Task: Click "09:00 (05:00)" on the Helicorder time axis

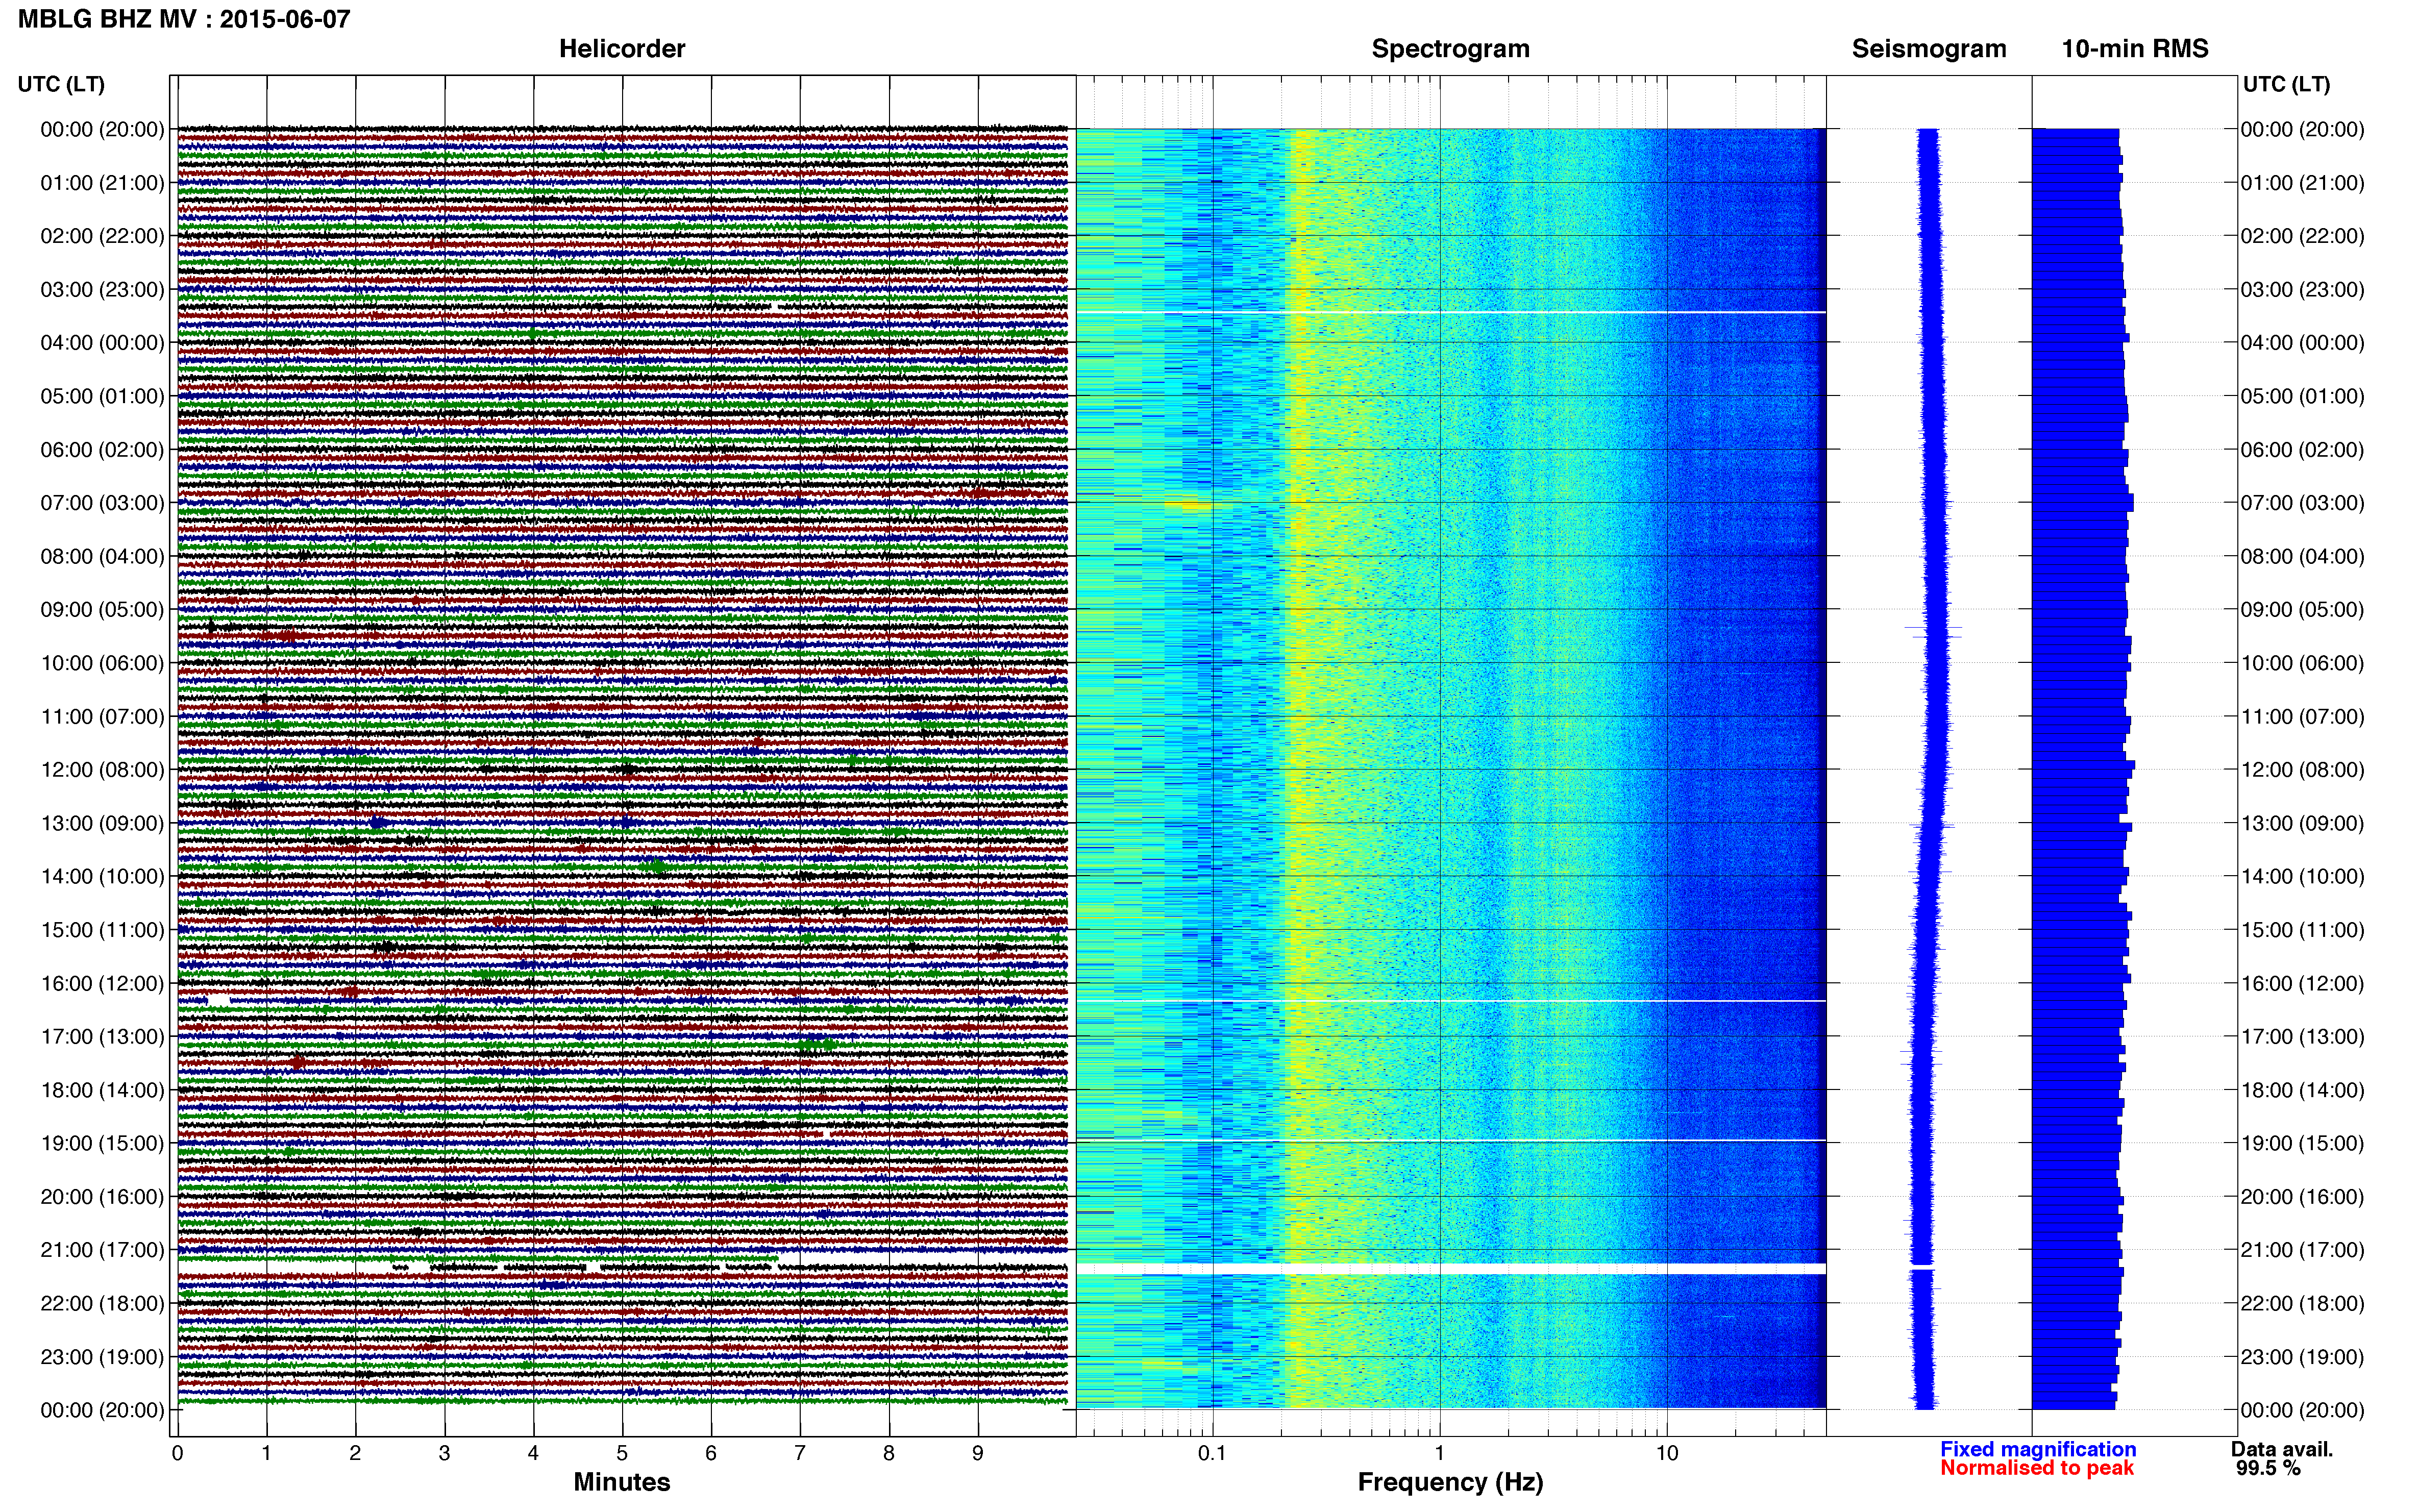Action: point(102,610)
